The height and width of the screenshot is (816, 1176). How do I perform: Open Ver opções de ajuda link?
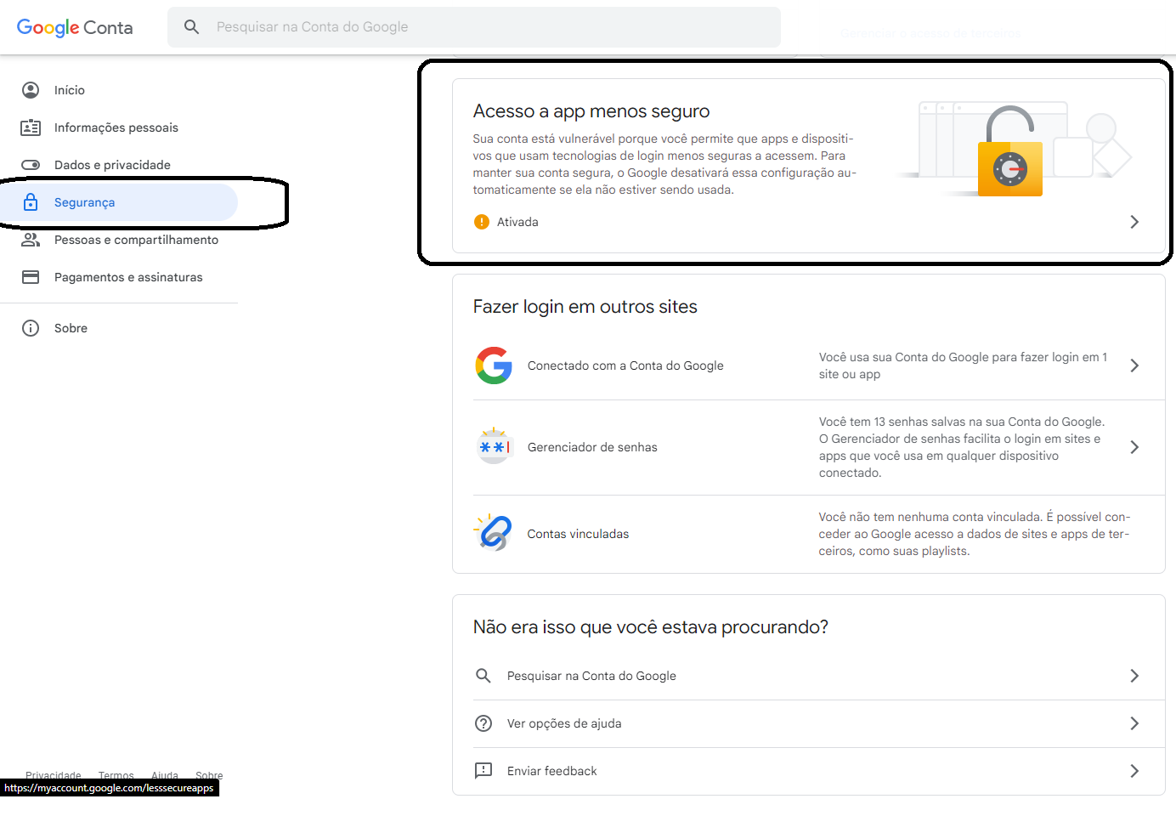click(564, 723)
